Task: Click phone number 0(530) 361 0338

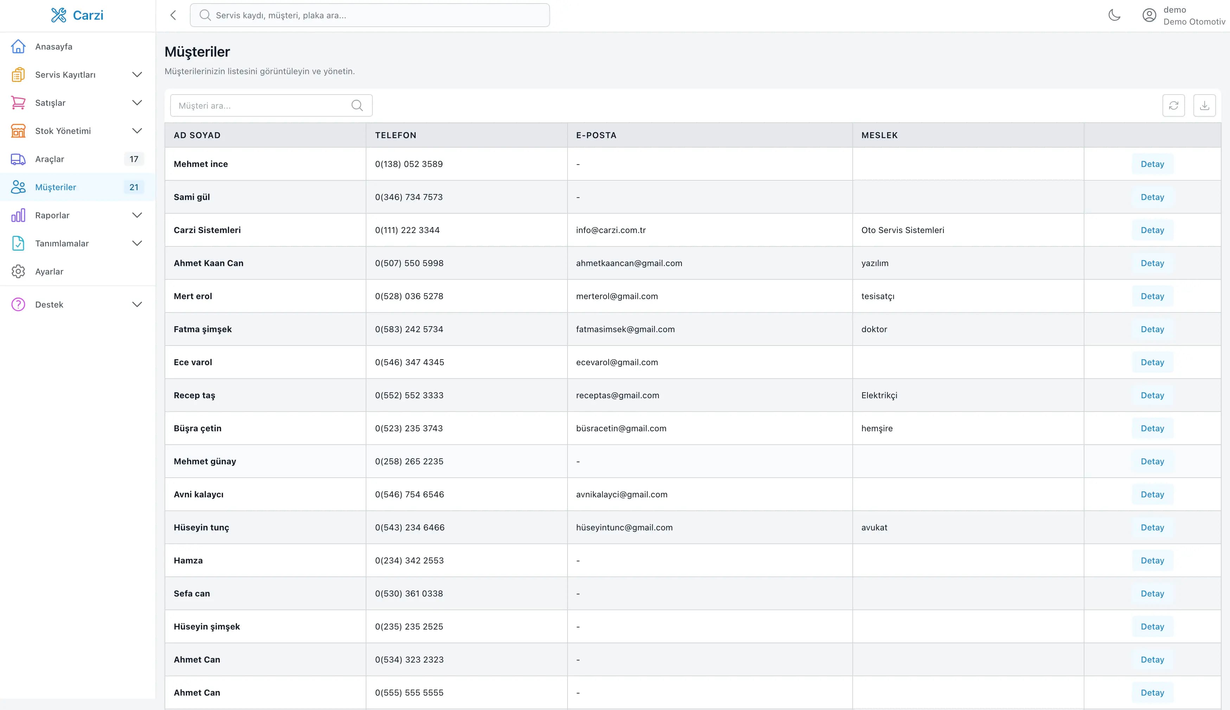Action: pos(409,593)
